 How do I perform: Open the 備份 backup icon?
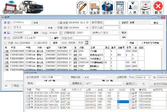(145, 8)
